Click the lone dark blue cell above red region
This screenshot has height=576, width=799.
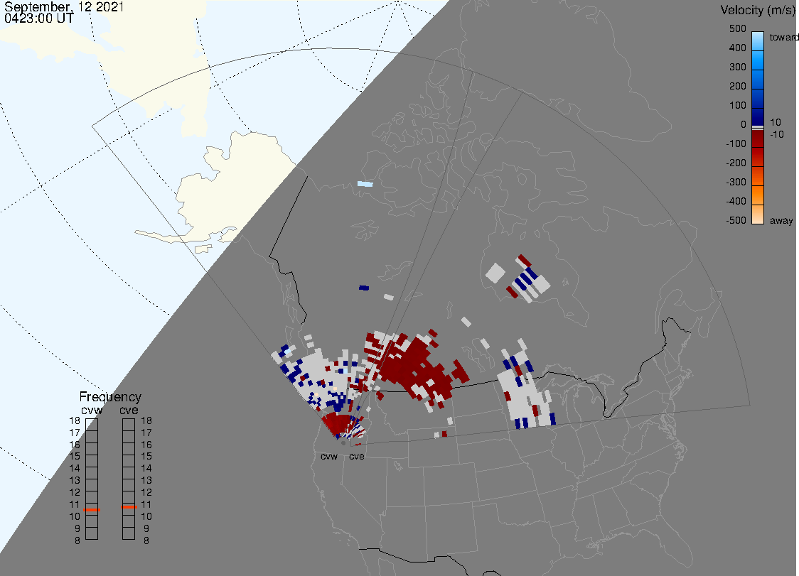364,288
